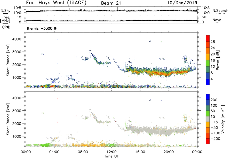Viewport: 228px width, 158px height.
Task: Click the 'N.Sky' legend label
Action: click(x=5, y=11)
